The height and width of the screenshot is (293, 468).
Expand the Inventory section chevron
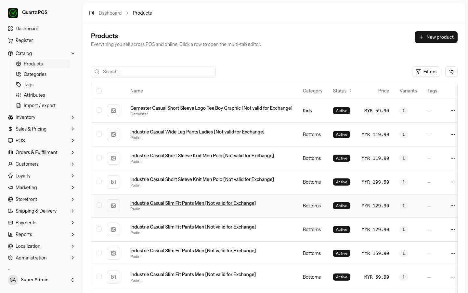point(73,117)
